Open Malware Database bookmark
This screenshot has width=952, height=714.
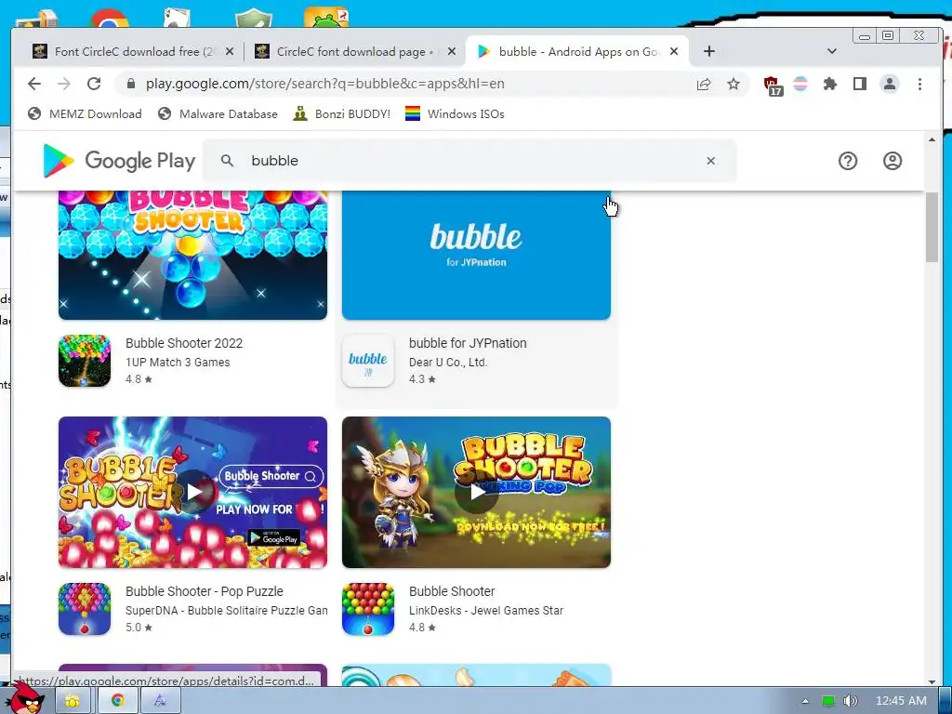[x=218, y=114]
